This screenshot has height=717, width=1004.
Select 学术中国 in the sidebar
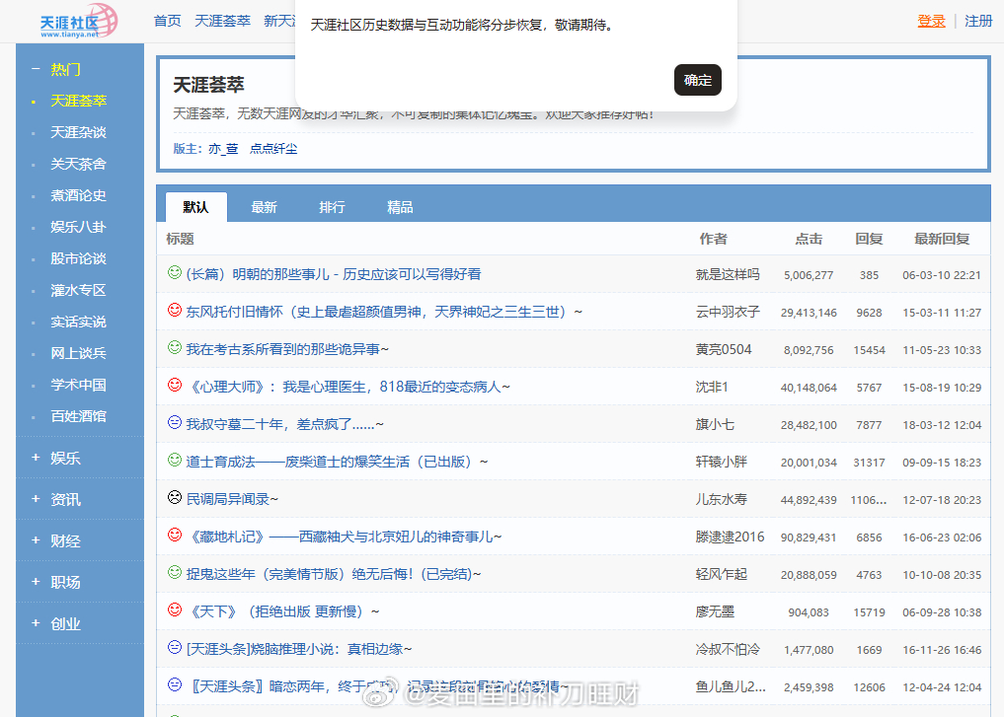coord(79,385)
